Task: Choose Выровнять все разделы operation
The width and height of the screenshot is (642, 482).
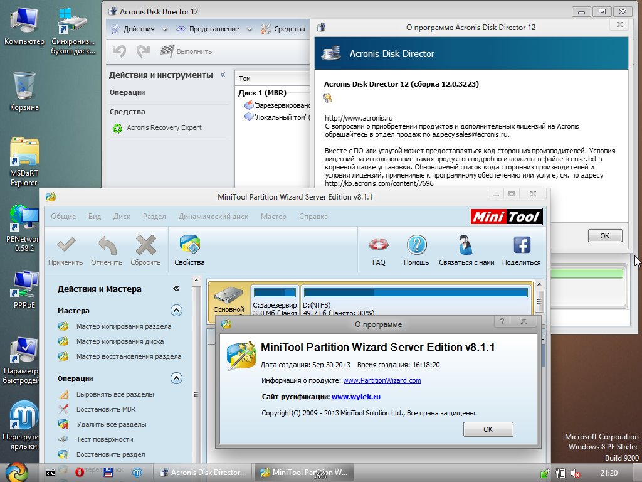Action: coord(105,394)
